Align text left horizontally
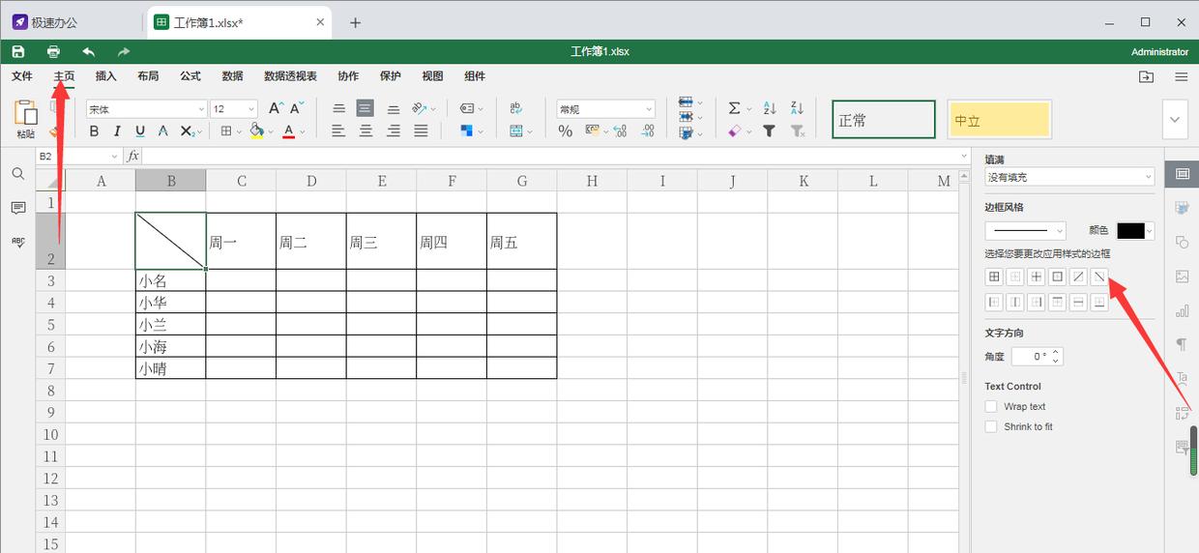 tap(338, 131)
